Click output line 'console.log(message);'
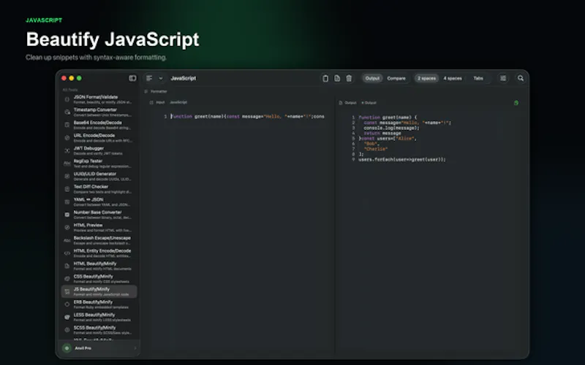The width and height of the screenshot is (585, 365). [391, 128]
